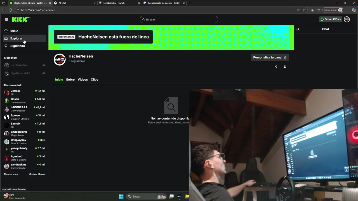Screen dimensions: 358x201
Task: Open recommended channel Agusbob
Action: click(x=25, y=158)
